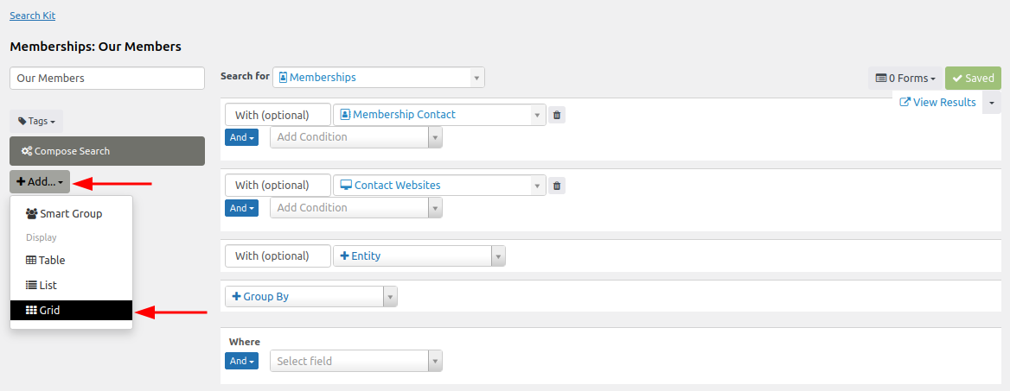Follow the Search Kit breadcrumb link
The width and height of the screenshot is (1010, 391).
(x=32, y=16)
